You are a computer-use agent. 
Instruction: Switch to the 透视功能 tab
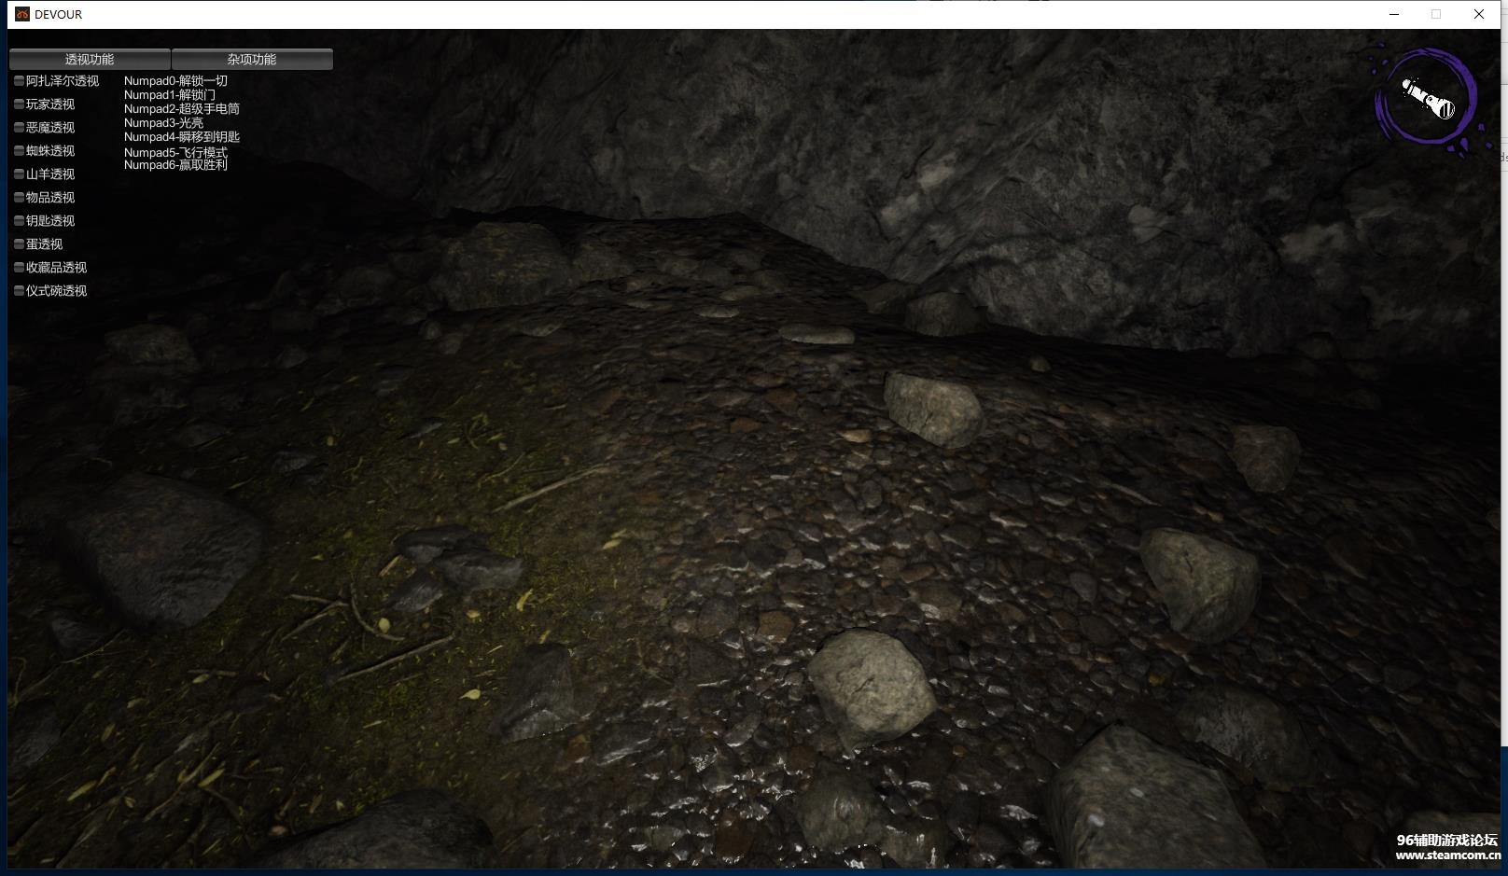pyautogui.click(x=90, y=59)
